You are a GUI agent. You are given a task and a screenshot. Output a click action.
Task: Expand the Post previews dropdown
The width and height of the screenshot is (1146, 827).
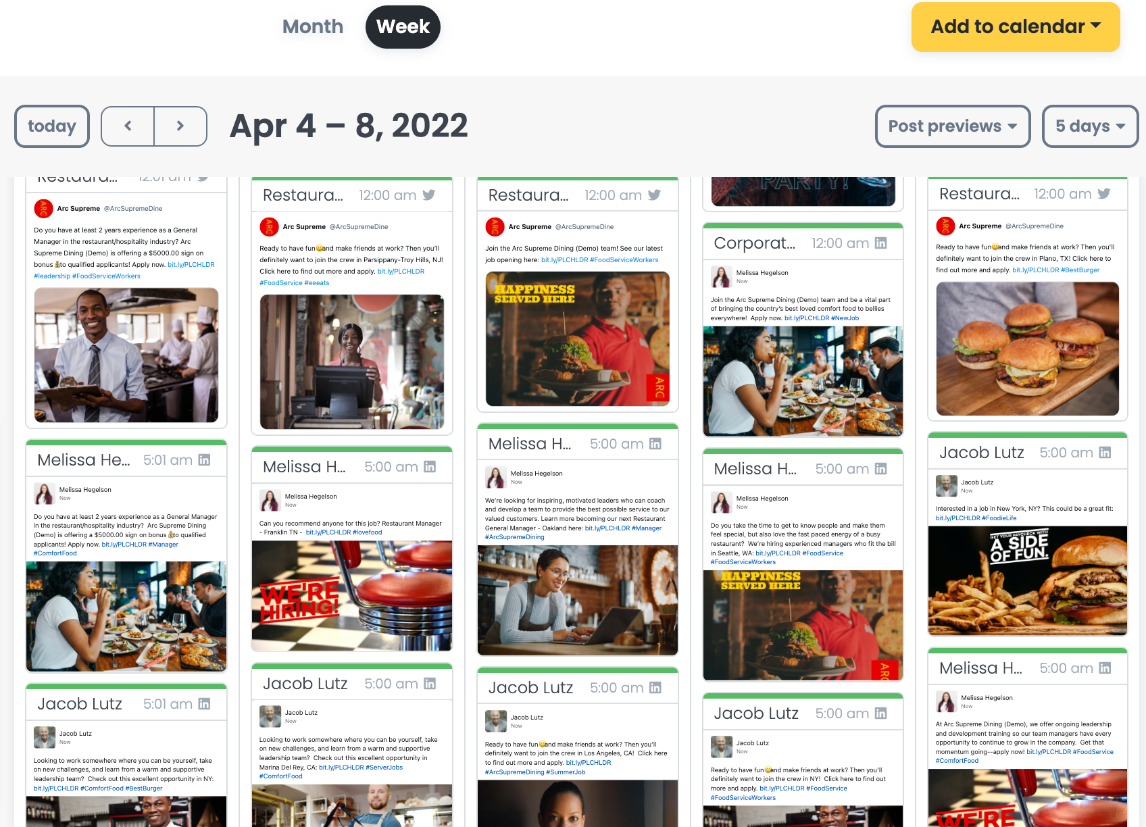coord(953,126)
